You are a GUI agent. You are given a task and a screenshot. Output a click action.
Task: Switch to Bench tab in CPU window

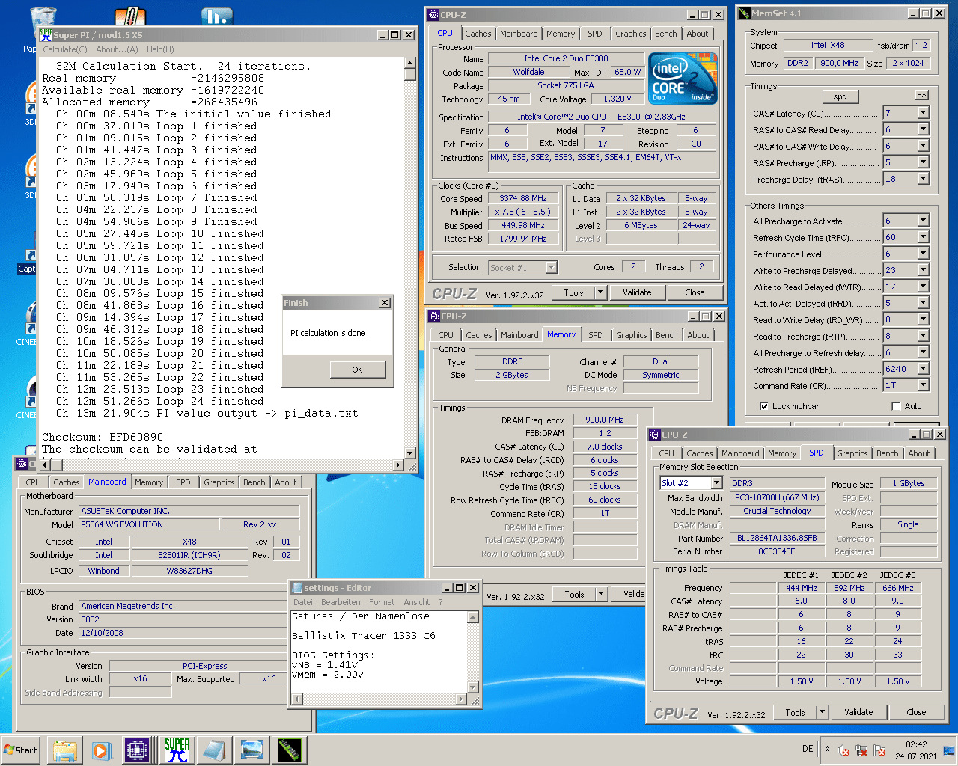tap(665, 34)
